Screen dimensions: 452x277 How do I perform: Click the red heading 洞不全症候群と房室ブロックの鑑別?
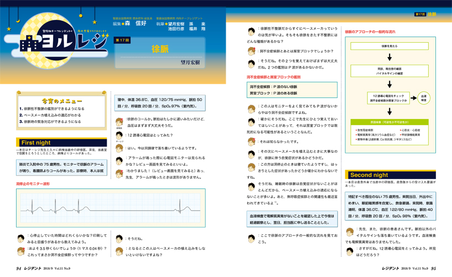click(x=273, y=77)
